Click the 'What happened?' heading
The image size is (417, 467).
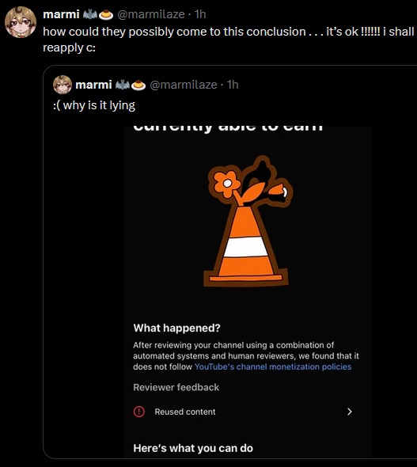coord(176,328)
